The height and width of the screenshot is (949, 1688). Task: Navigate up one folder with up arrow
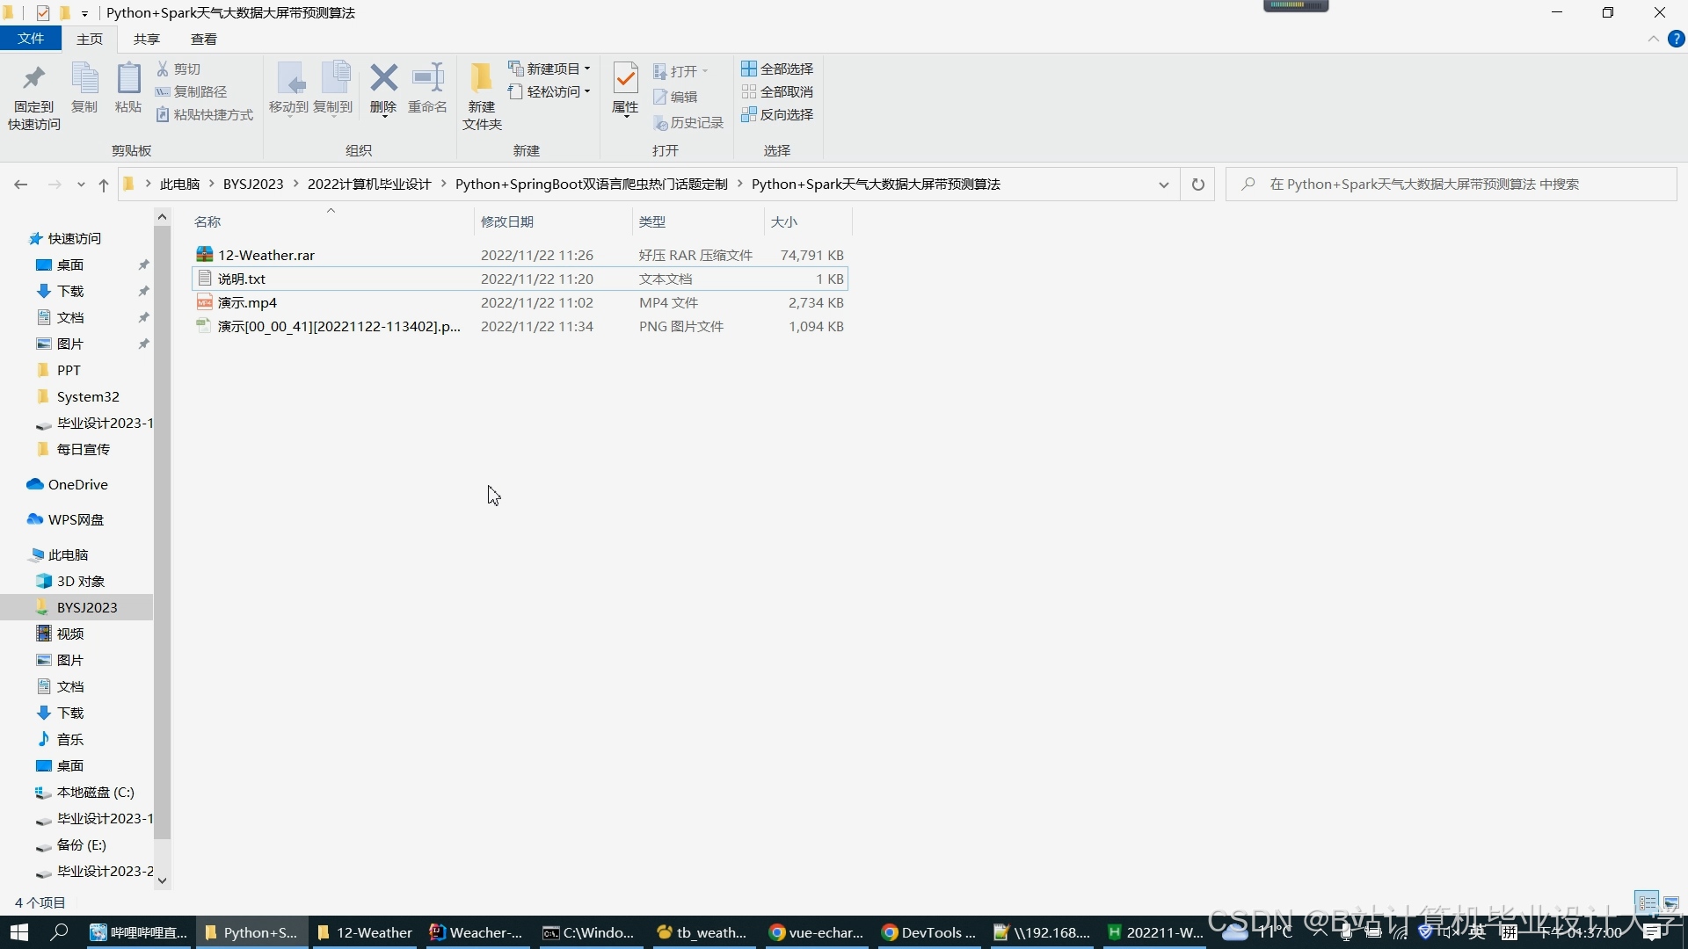pyautogui.click(x=104, y=185)
